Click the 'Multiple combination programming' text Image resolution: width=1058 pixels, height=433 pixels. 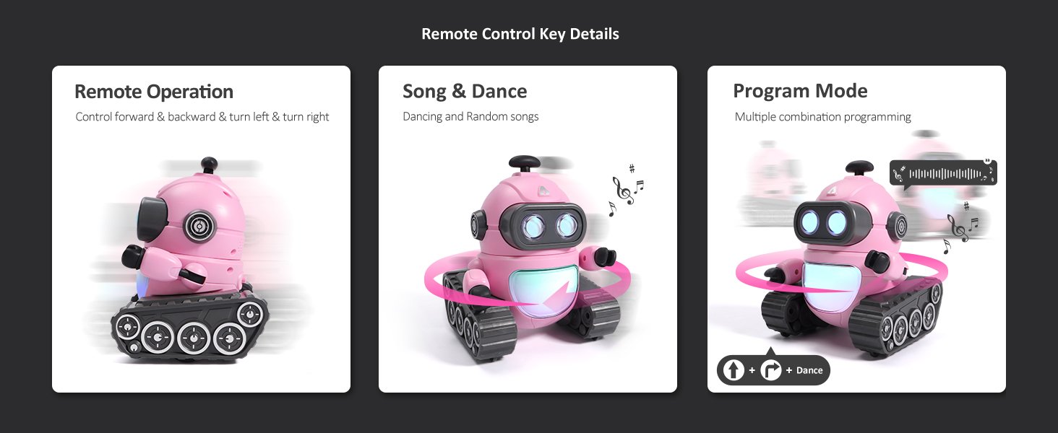[823, 117]
